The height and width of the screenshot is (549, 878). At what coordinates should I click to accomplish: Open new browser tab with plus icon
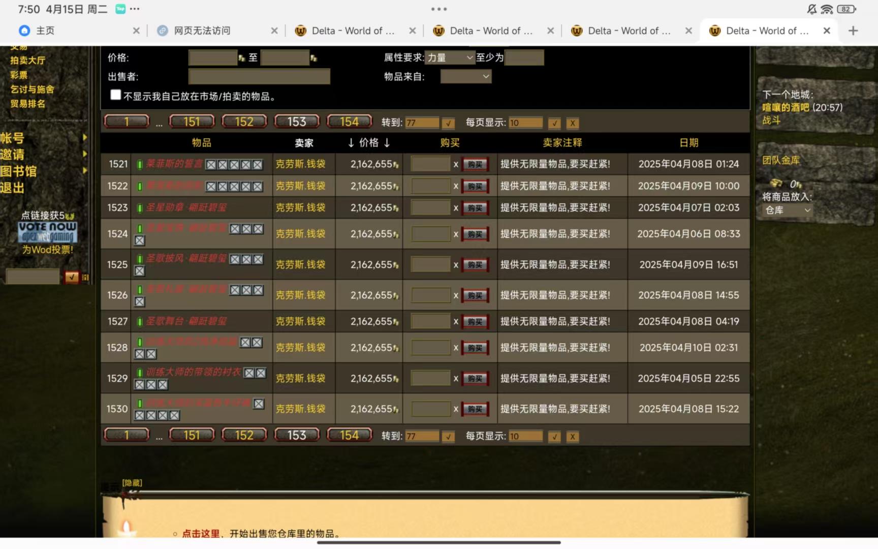(853, 30)
